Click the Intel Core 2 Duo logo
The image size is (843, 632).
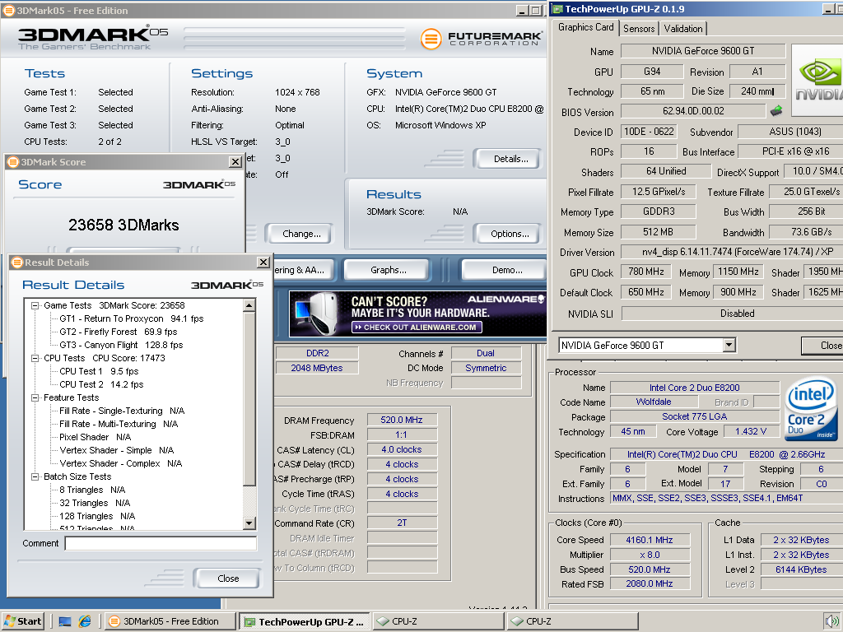point(811,408)
